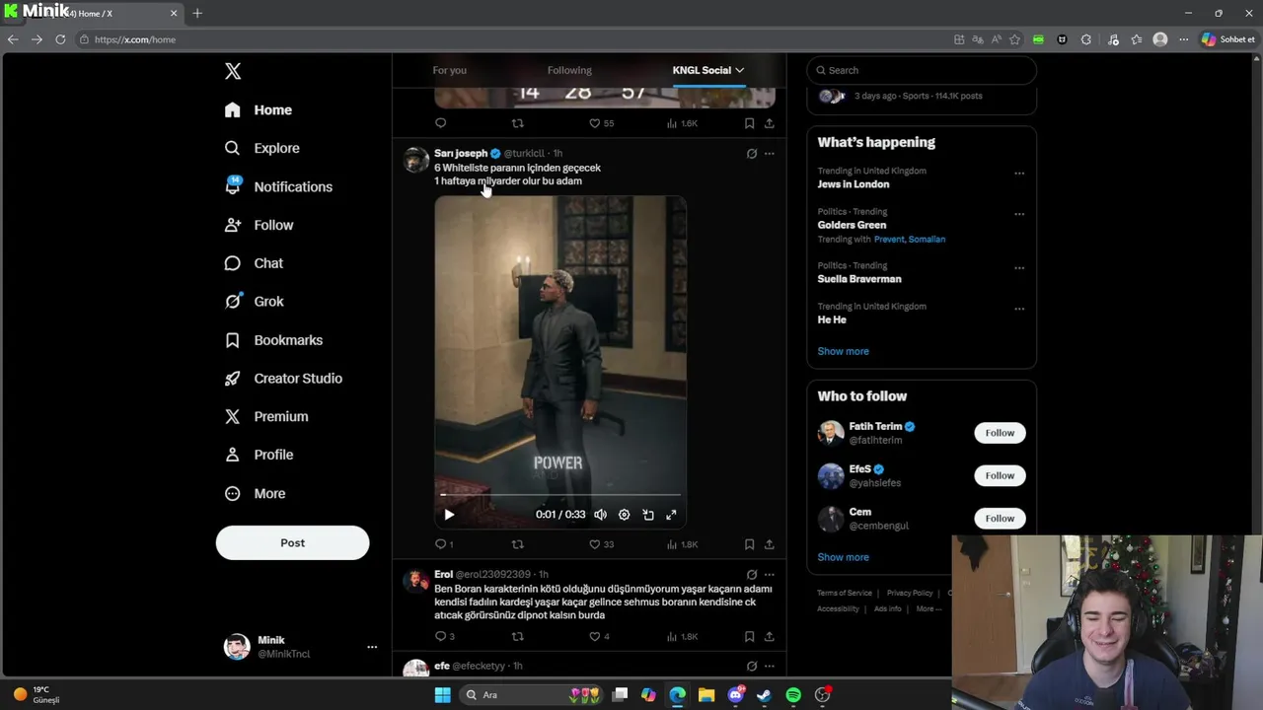Click Show more under Who to follow
The image size is (1263, 710).
tap(843, 557)
